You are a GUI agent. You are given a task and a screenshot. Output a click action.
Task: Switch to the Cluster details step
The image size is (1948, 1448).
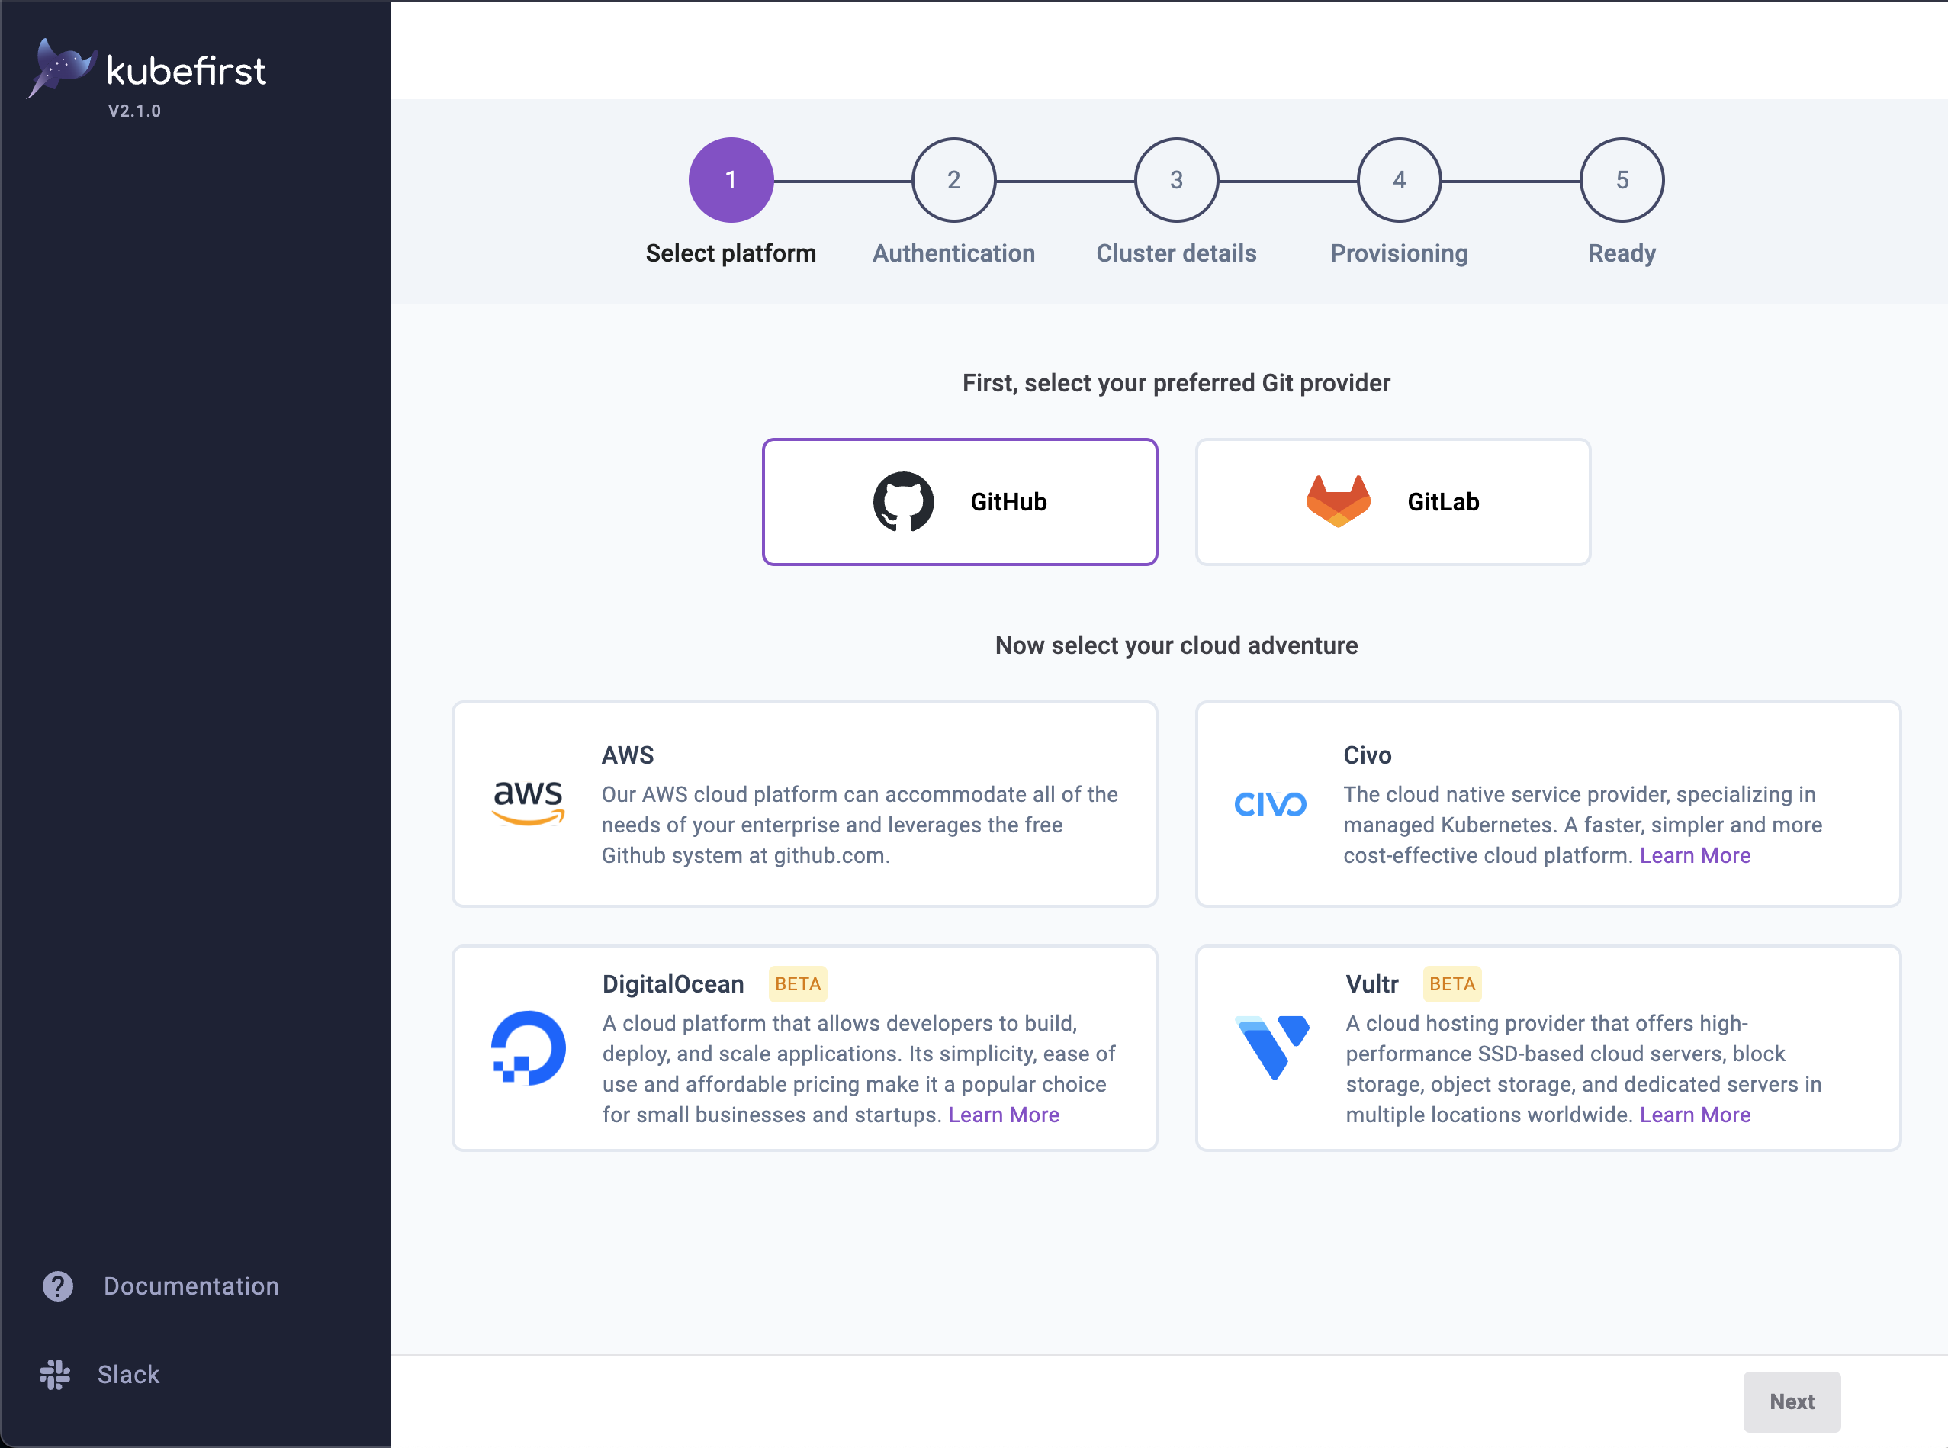click(1176, 180)
